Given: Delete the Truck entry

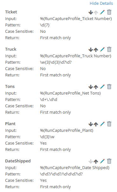Looking at the screenshot, I should pyautogui.click(x=109, y=49).
